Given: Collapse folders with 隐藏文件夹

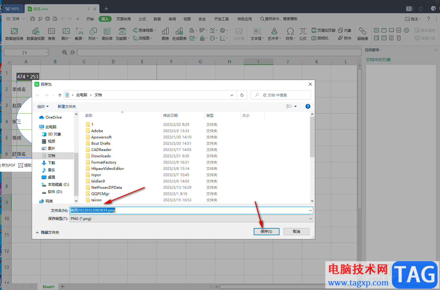Looking at the screenshot, I should 48,232.
